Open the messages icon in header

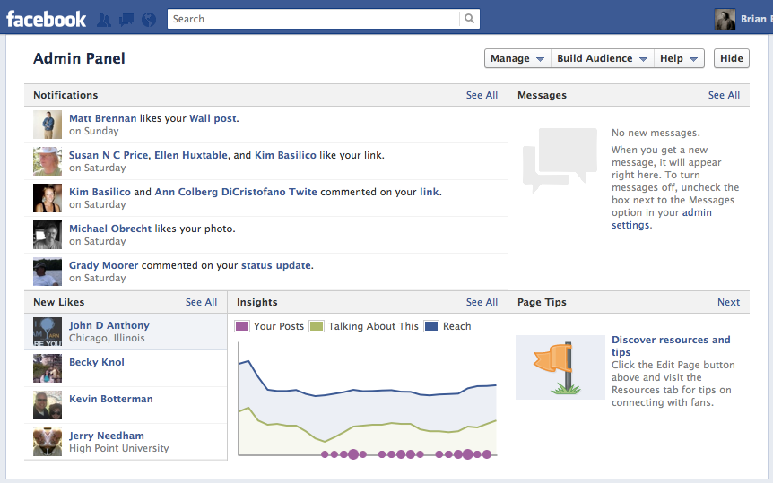point(126,20)
